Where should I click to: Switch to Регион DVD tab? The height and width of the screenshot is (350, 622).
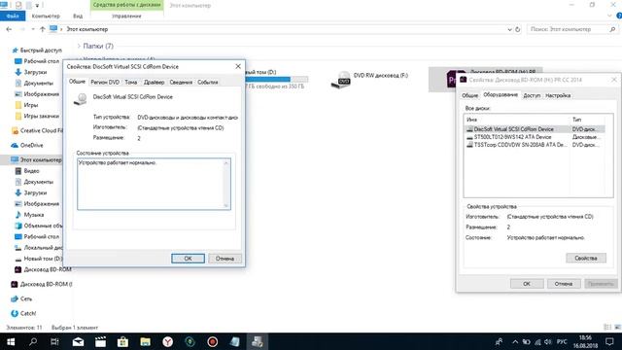click(x=105, y=82)
